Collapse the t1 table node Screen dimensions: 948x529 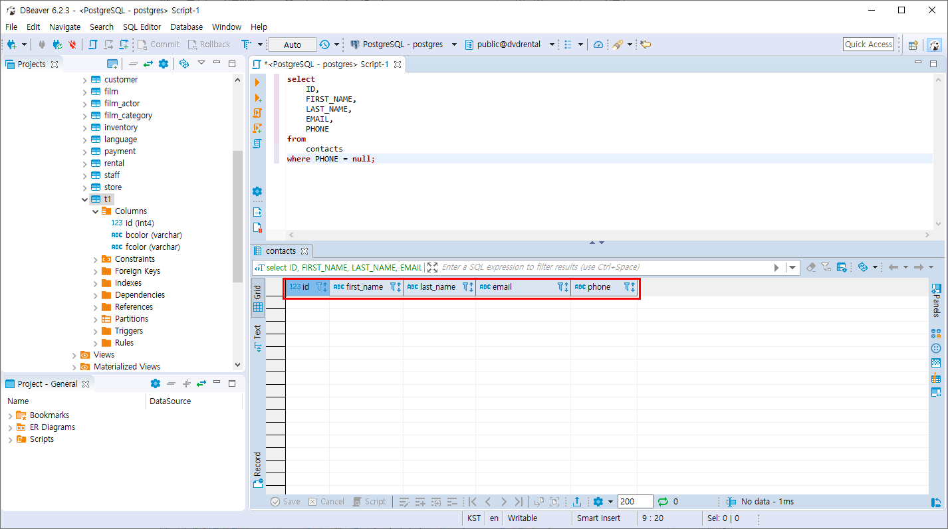(85, 199)
